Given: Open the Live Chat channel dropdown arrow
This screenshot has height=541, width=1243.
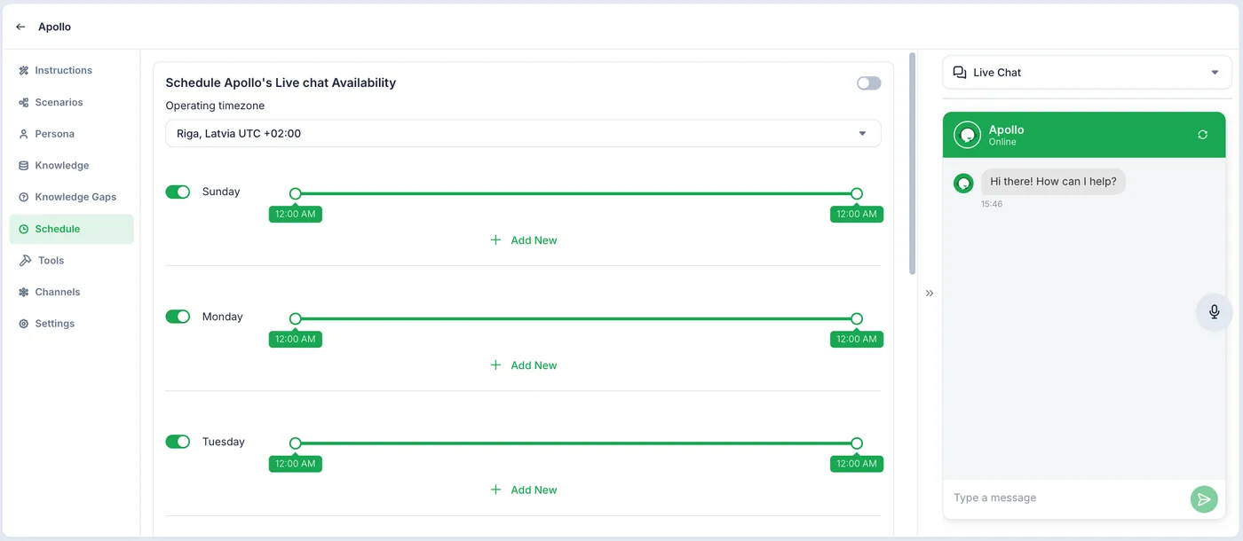Looking at the screenshot, I should point(1215,73).
